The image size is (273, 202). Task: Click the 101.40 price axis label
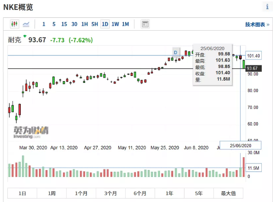click(253, 56)
